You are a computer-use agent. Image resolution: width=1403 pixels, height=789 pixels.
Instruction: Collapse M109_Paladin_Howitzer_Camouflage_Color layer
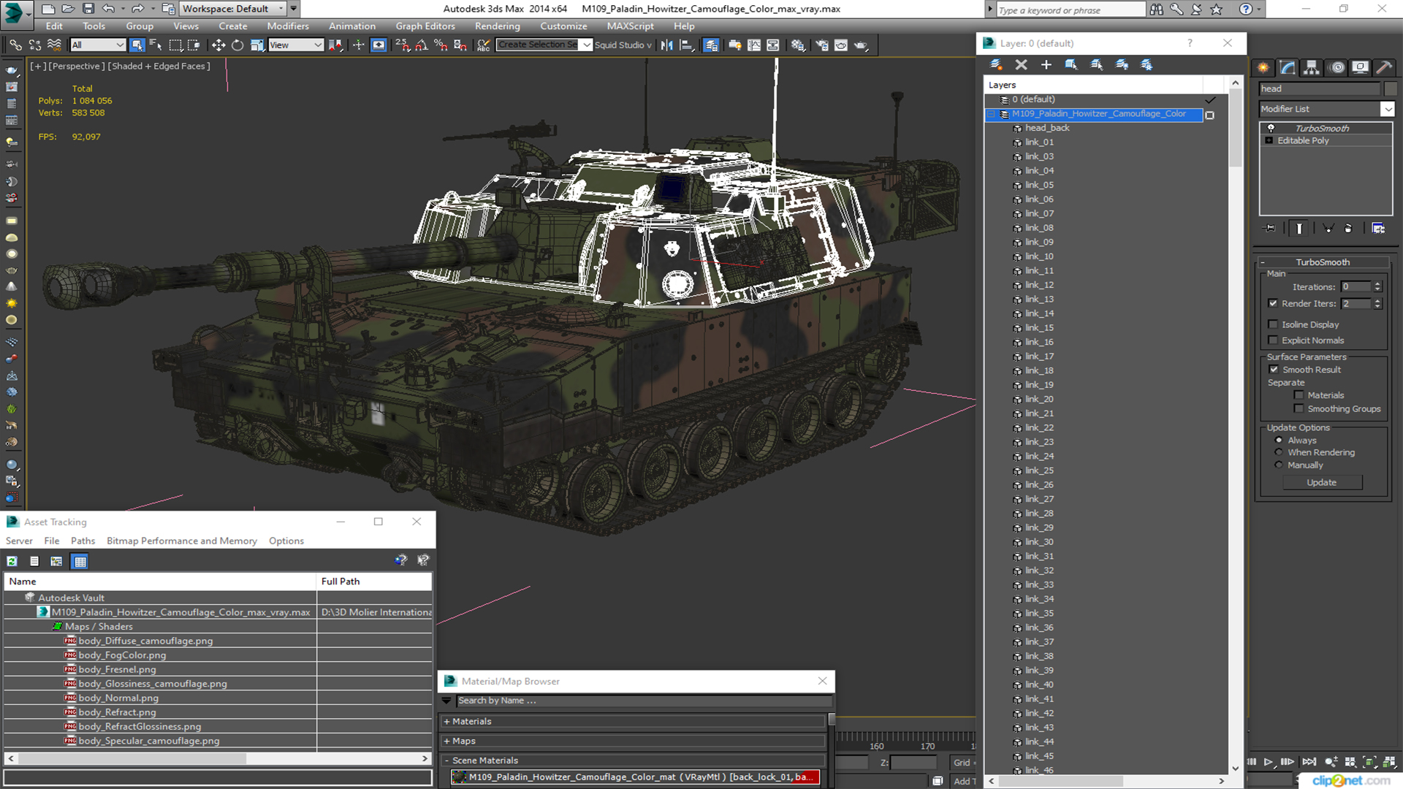(x=992, y=115)
